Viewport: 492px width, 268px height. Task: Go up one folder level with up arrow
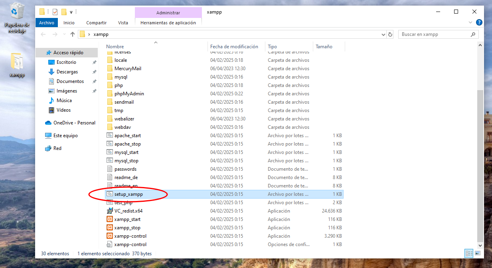[x=72, y=34]
